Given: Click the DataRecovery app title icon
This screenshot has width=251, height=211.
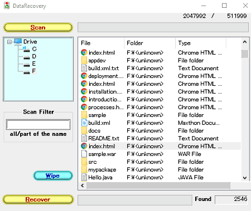Looking at the screenshot, I should point(7,6).
